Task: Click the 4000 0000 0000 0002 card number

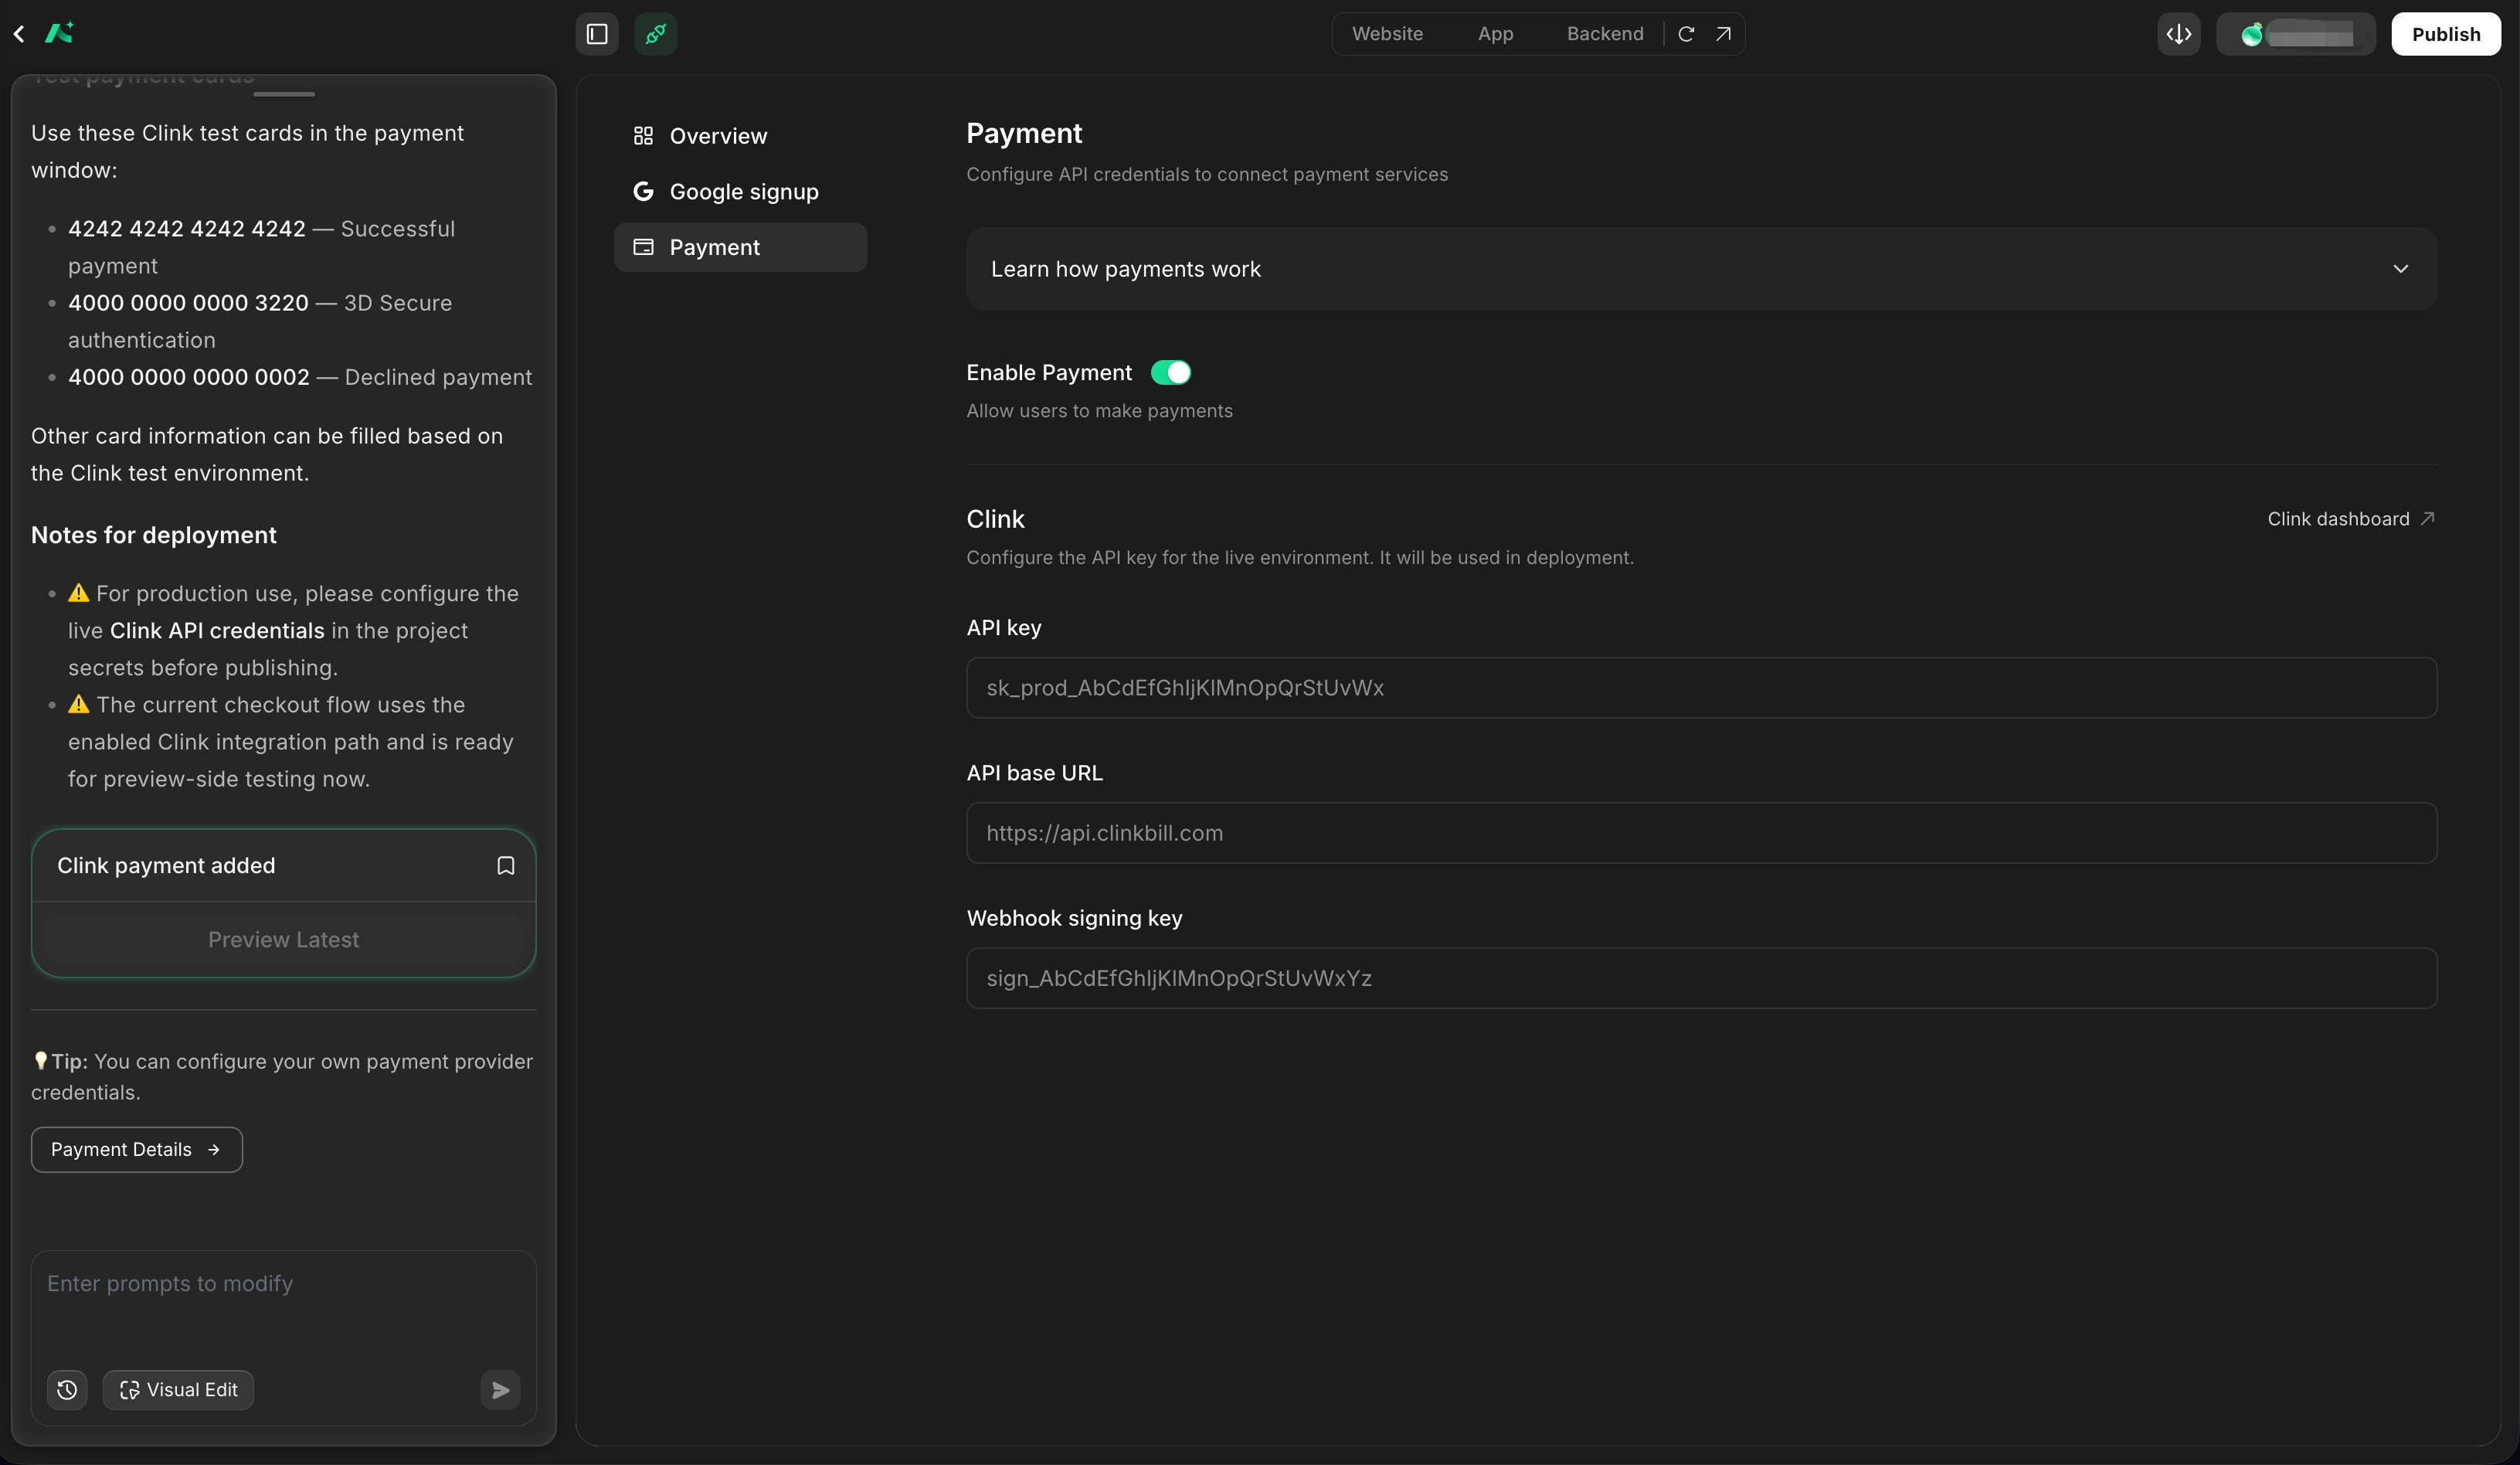Action: [x=189, y=377]
